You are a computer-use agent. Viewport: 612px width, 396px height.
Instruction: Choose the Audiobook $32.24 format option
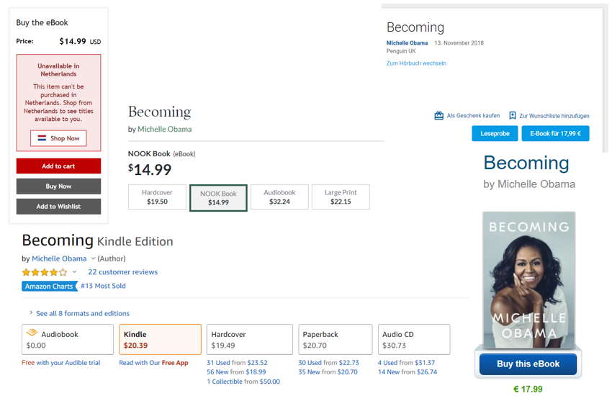[x=279, y=197]
